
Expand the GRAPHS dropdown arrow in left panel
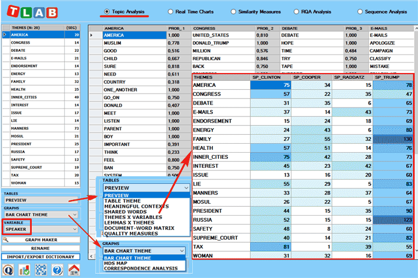75,214
